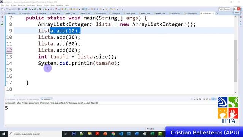Click the 'Start' tooltip button top right
The height and width of the screenshot is (137, 243).
pyautogui.click(x=237, y=13)
